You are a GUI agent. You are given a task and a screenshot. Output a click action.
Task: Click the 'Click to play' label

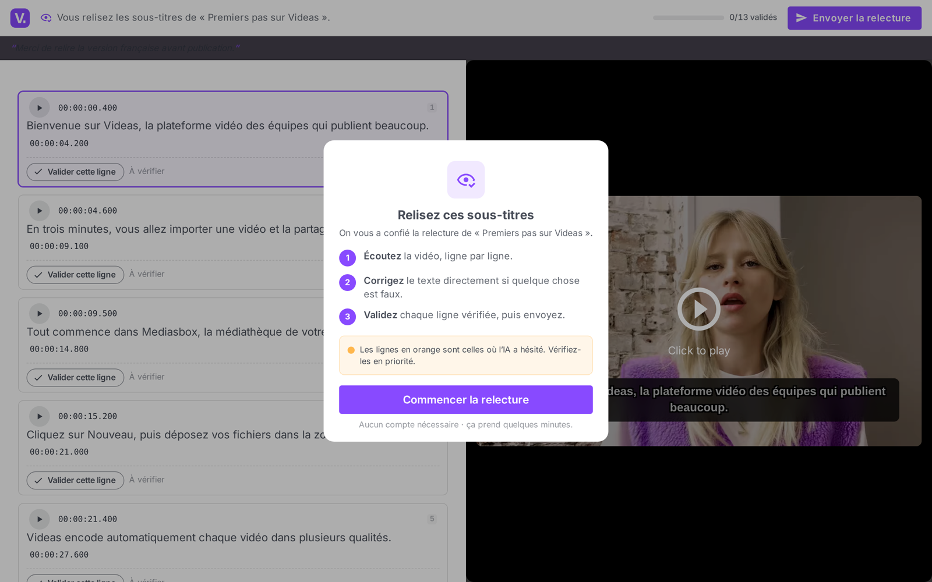(x=699, y=351)
